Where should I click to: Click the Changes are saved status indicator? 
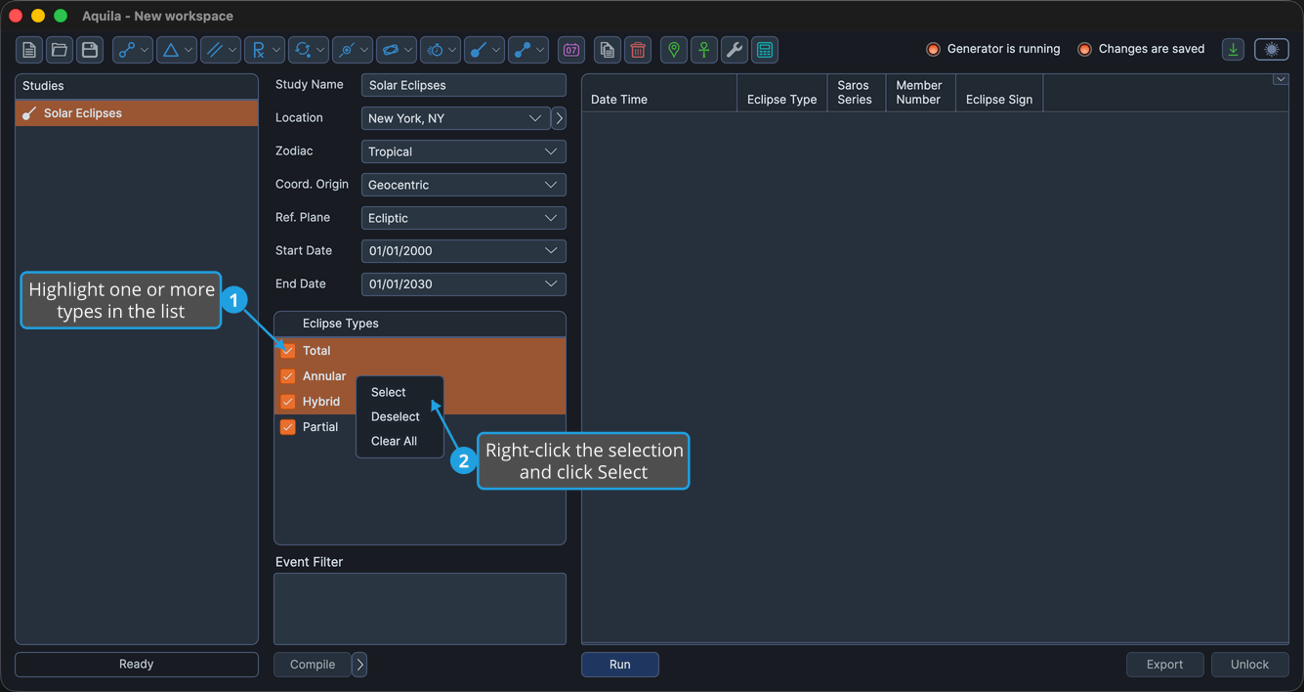(x=1141, y=49)
